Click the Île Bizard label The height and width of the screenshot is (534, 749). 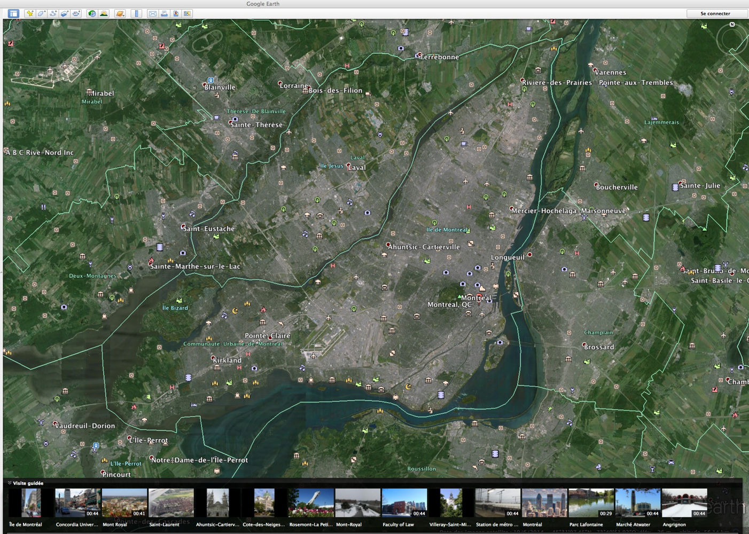(x=175, y=308)
